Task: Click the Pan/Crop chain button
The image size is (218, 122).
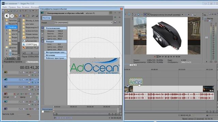Action: [46, 18]
